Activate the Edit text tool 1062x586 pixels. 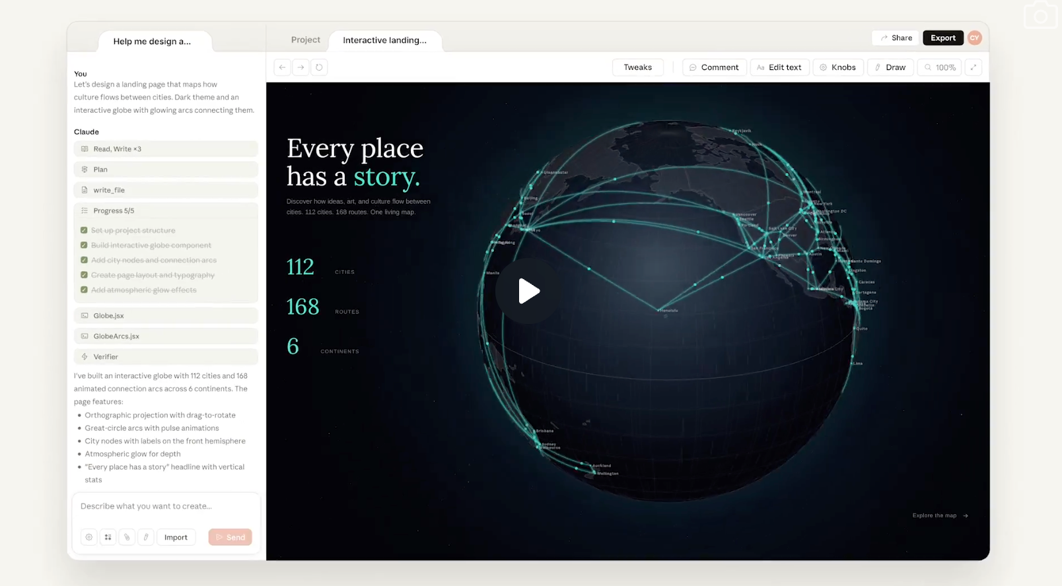(x=779, y=67)
